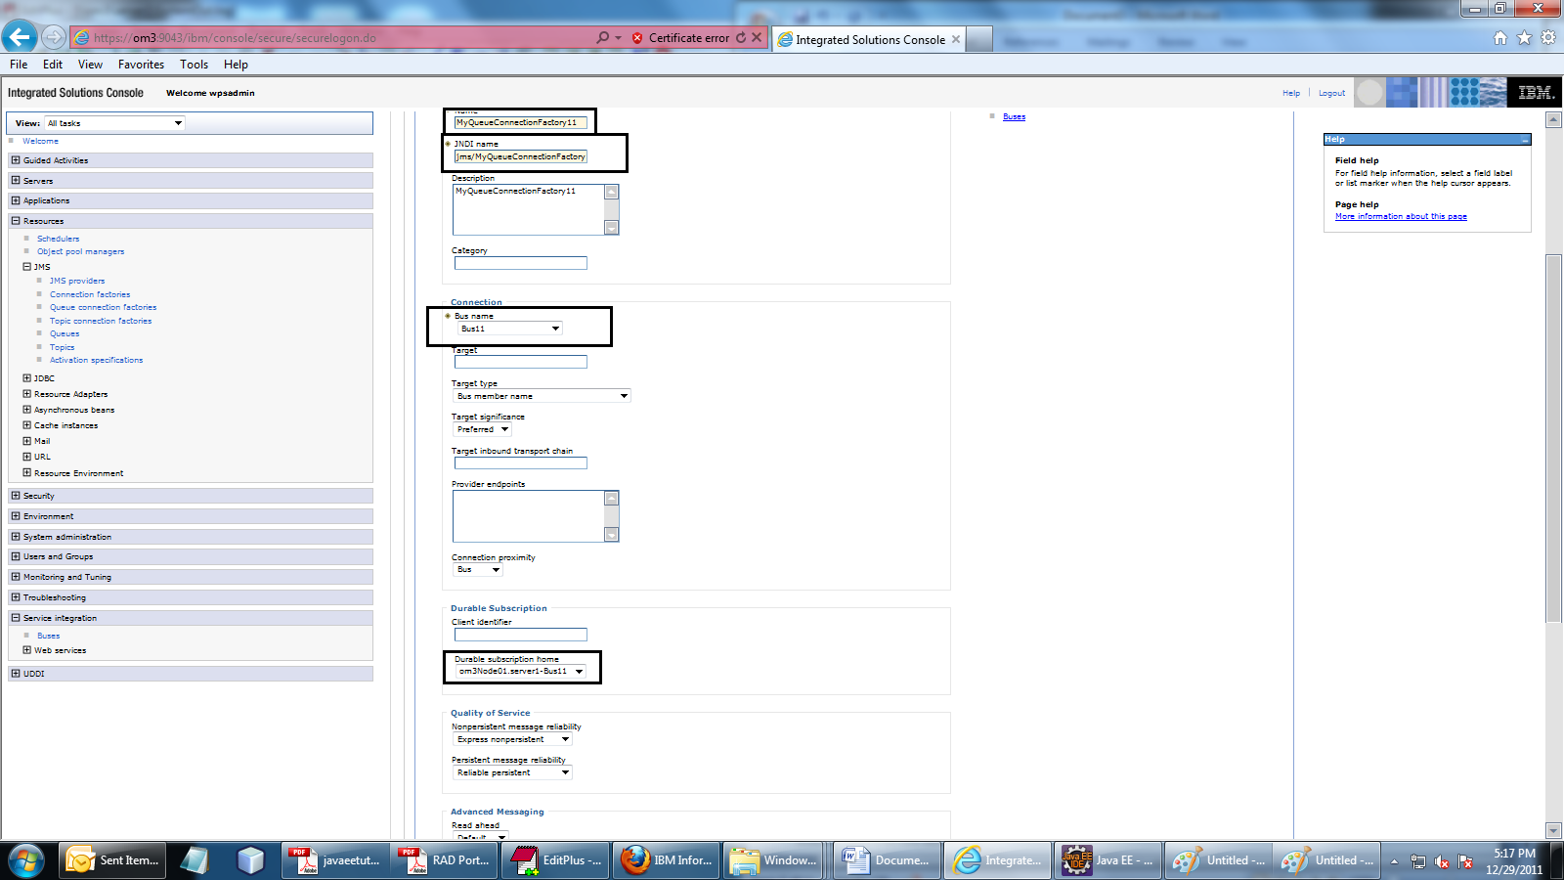Viewport: 1564px width, 880px height.
Task: Click the Category text field
Action: click(x=521, y=263)
